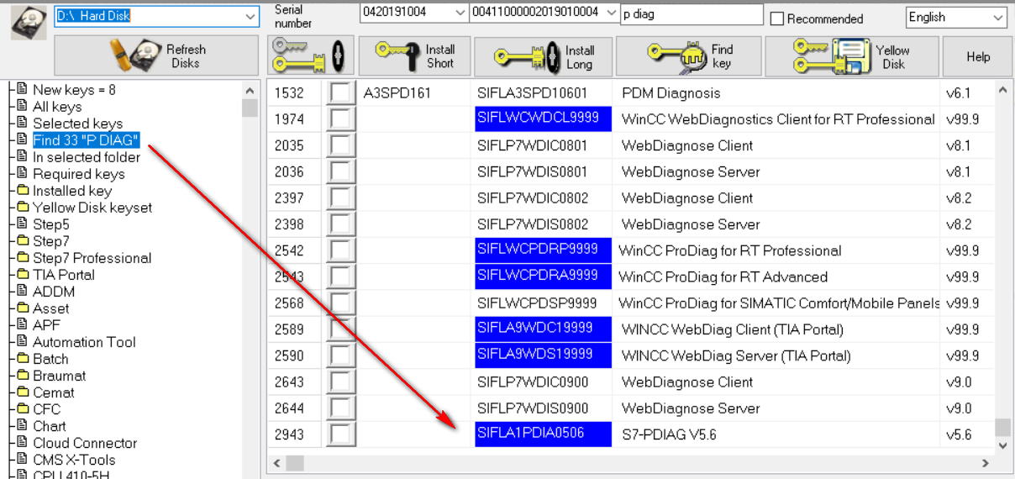The height and width of the screenshot is (479, 1015).
Task: Click the Find key button
Action: pos(689,56)
